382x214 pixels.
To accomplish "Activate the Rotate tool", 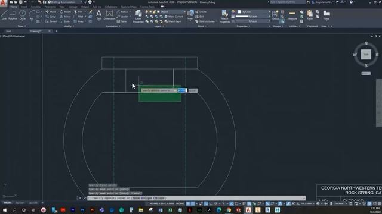I will point(65,12).
